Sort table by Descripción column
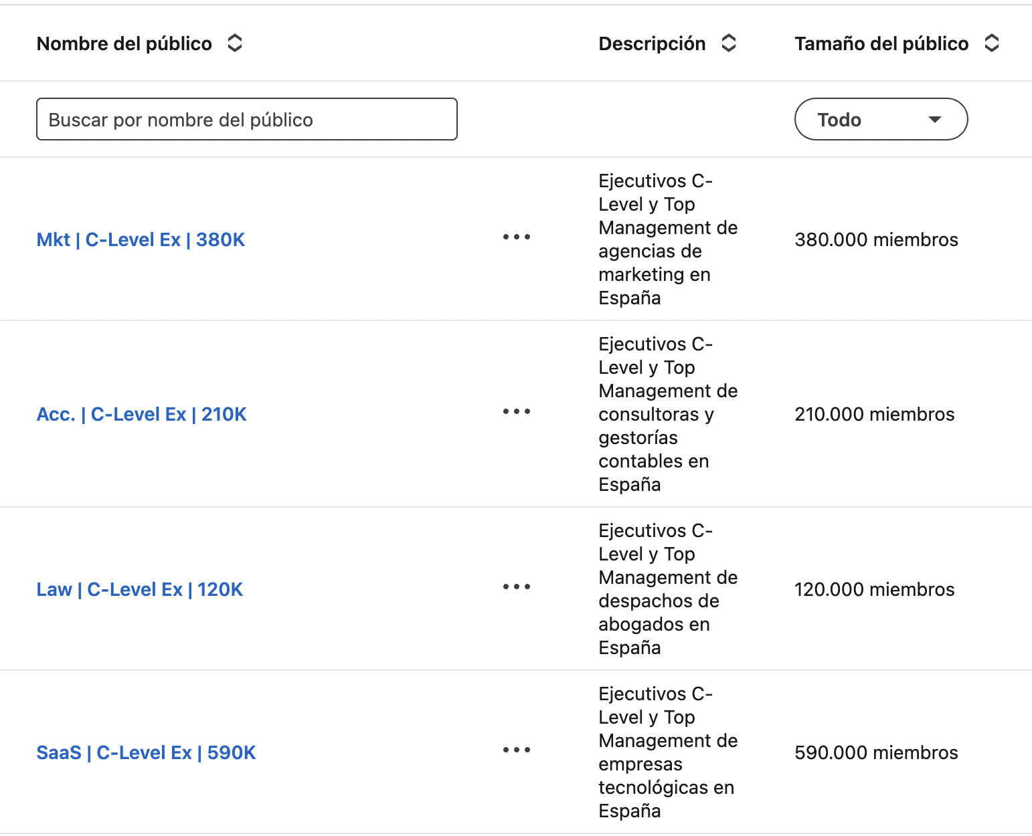Screen dimensions: 1032x836 click(x=729, y=43)
